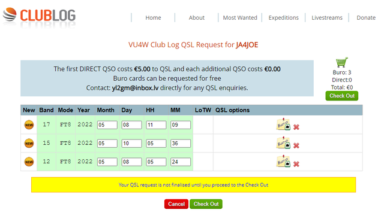Screen dimensions: 384x216
Task: Open the shopping cart icon
Action: point(341,62)
